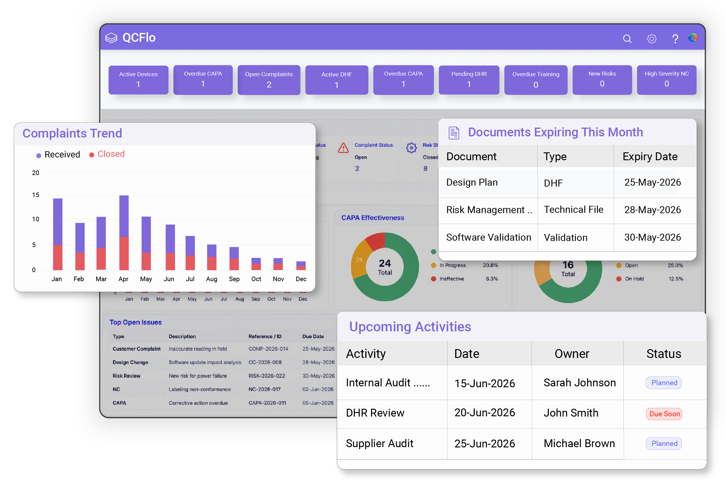Viewport: 726px width, 484px height.
Task: Open the Open Complaints card
Action: (269, 80)
